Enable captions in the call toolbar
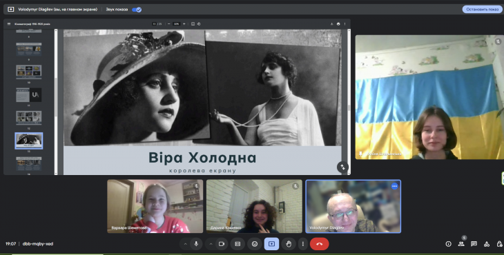The image size is (504, 255). (238, 244)
